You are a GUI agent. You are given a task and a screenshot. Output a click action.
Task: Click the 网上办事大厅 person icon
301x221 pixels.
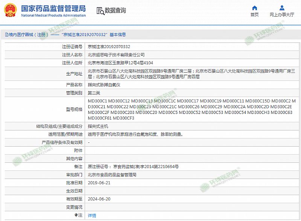[x=281, y=8]
